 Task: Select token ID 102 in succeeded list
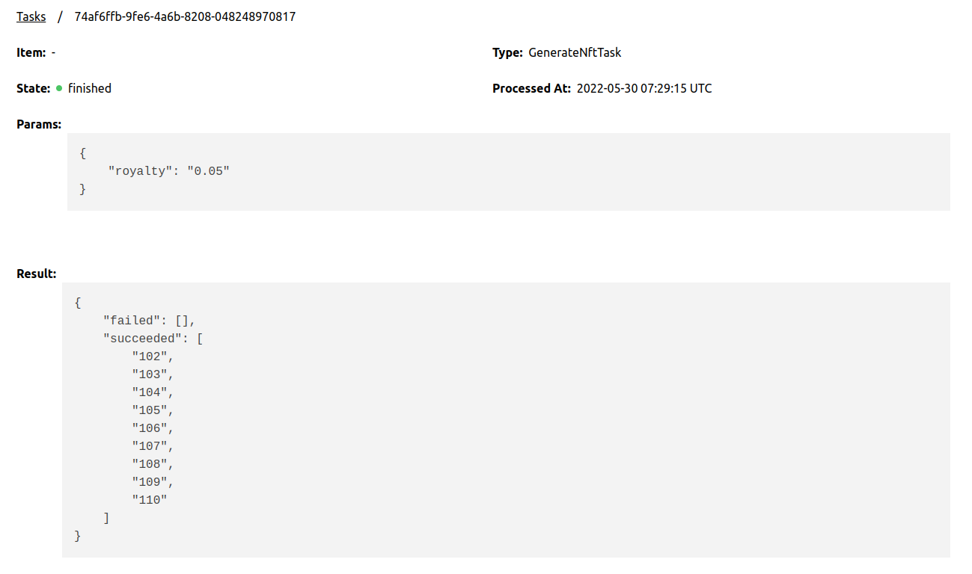(x=150, y=356)
